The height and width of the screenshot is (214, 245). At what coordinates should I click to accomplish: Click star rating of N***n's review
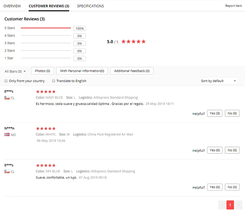point(46,129)
